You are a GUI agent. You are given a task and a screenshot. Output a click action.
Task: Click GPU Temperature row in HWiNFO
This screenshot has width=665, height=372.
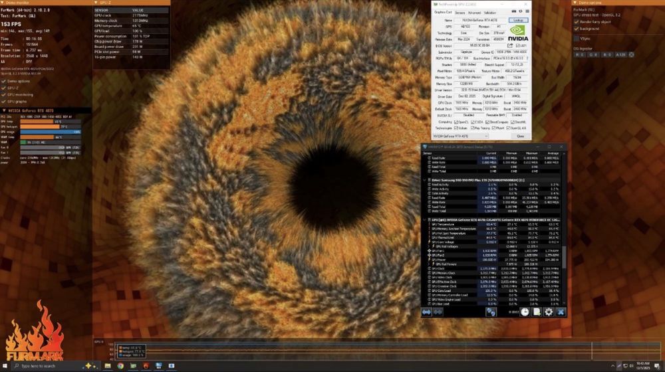click(x=494, y=225)
